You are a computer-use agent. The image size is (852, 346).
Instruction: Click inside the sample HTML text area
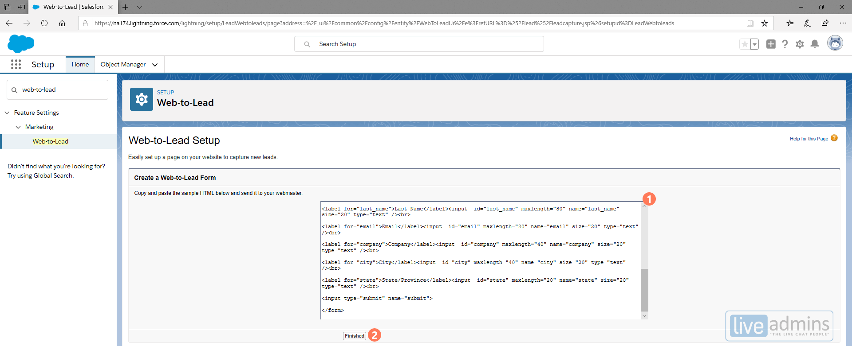[x=481, y=260]
